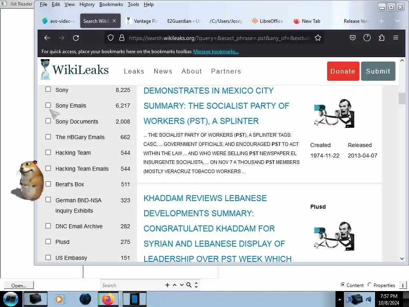Open the Manage bookmarks link
The width and height of the screenshot is (409, 307).
[216, 52]
